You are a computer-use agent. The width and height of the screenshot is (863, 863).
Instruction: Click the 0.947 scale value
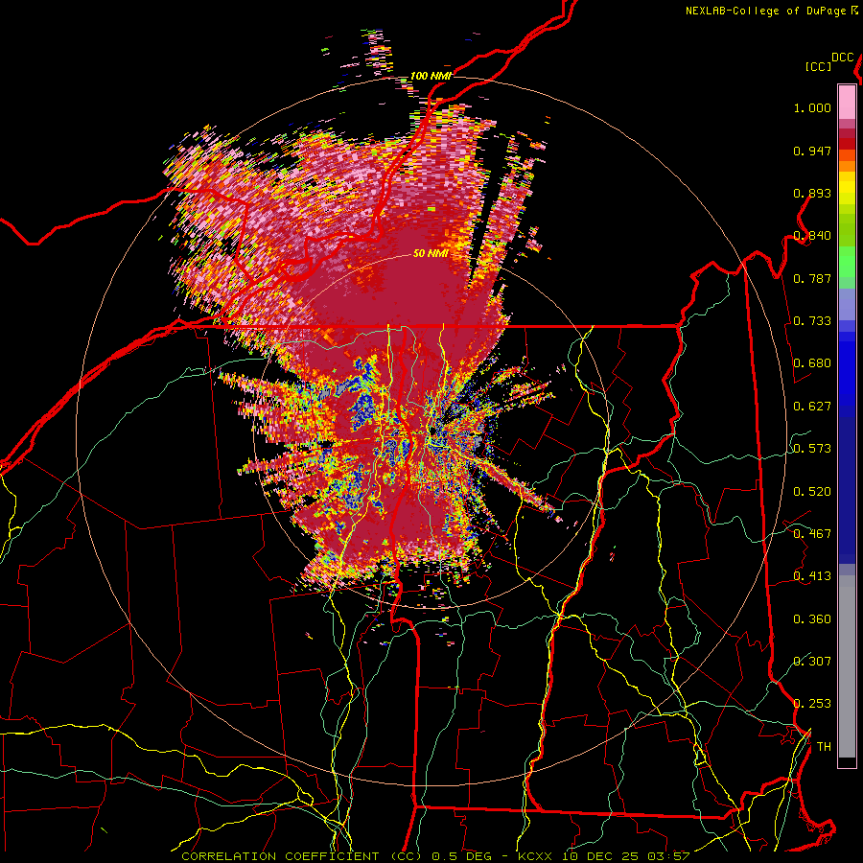point(812,151)
